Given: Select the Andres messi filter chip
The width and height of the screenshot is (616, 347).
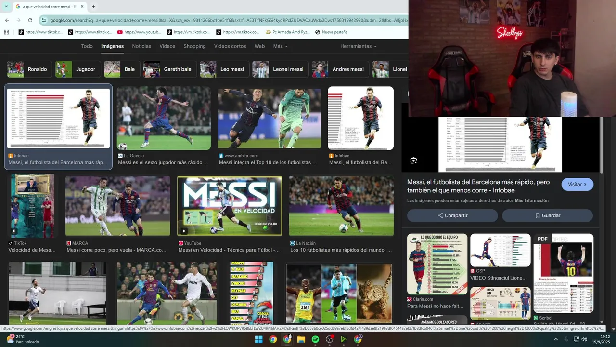Looking at the screenshot, I should click(340, 69).
